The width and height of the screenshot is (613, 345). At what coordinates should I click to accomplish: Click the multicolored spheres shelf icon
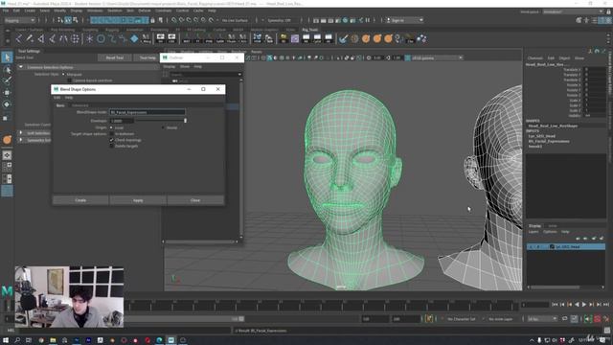click(x=421, y=38)
